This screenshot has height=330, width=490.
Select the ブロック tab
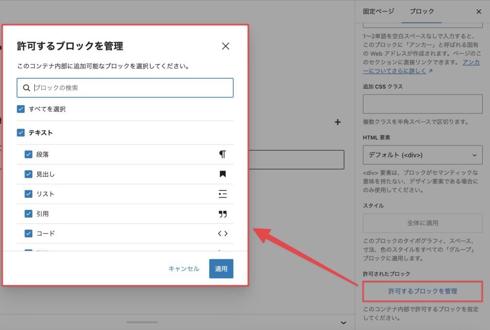click(422, 11)
